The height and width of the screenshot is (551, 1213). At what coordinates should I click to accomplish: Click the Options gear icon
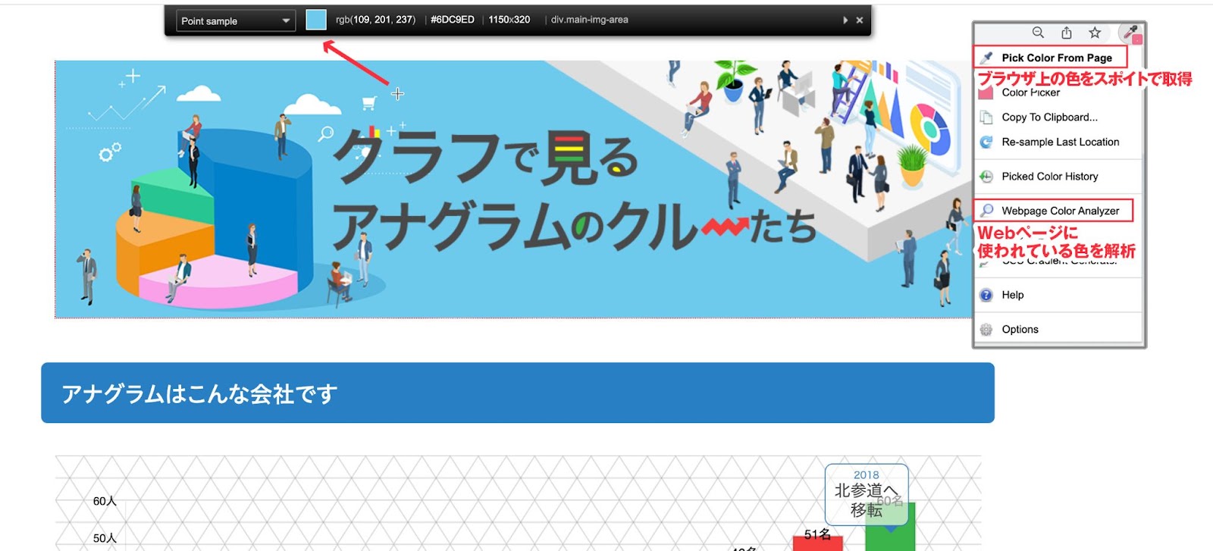tap(986, 330)
